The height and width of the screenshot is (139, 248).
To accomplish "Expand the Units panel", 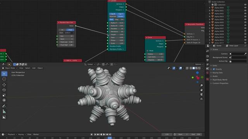I will tap(215, 66).
